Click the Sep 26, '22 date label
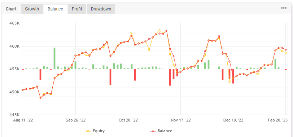Image resolution: width=293 pixels, height=137 pixels. click(x=75, y=120)
